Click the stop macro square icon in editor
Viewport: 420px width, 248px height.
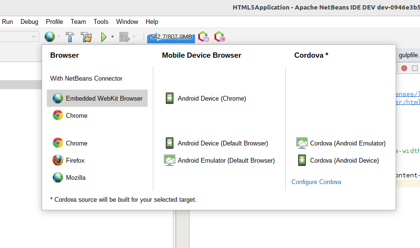point(414,68)
